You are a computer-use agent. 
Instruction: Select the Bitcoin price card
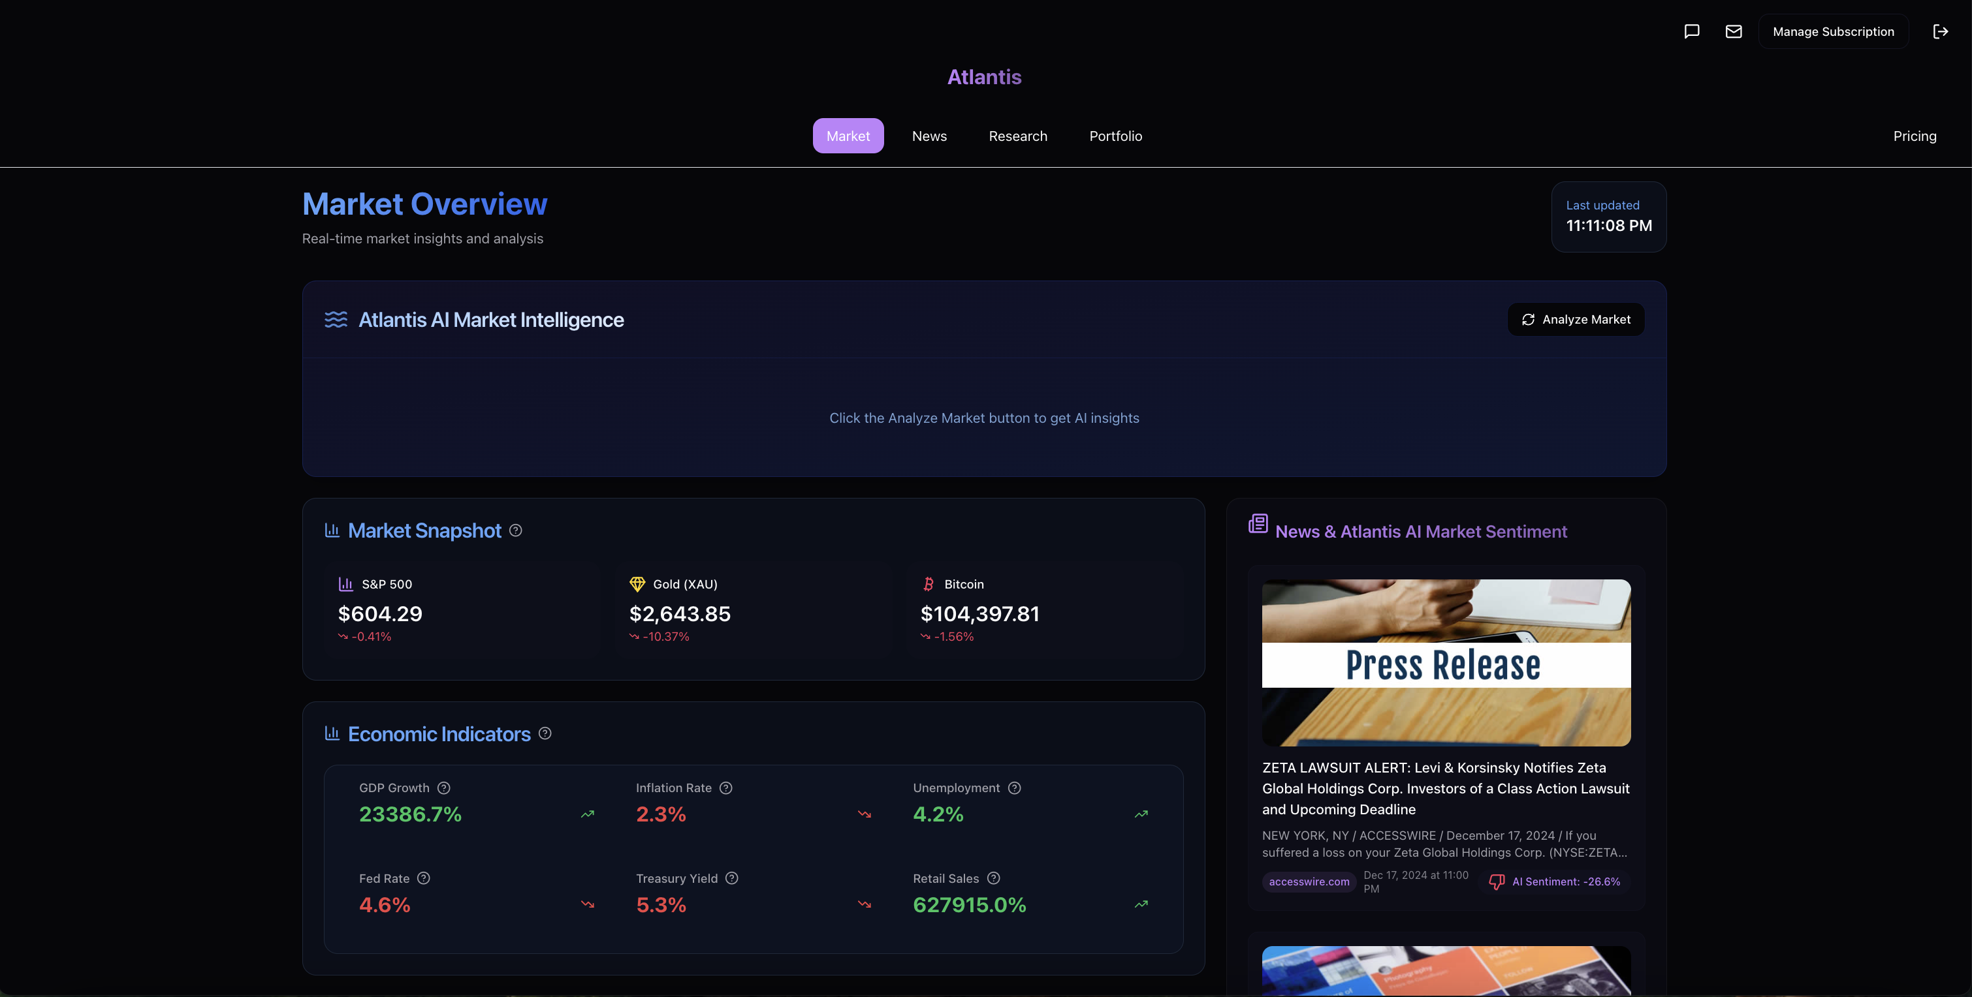[1044, 609]
